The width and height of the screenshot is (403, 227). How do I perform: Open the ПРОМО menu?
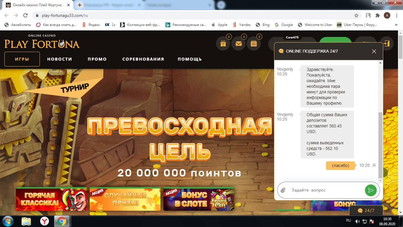coord(97,59)
